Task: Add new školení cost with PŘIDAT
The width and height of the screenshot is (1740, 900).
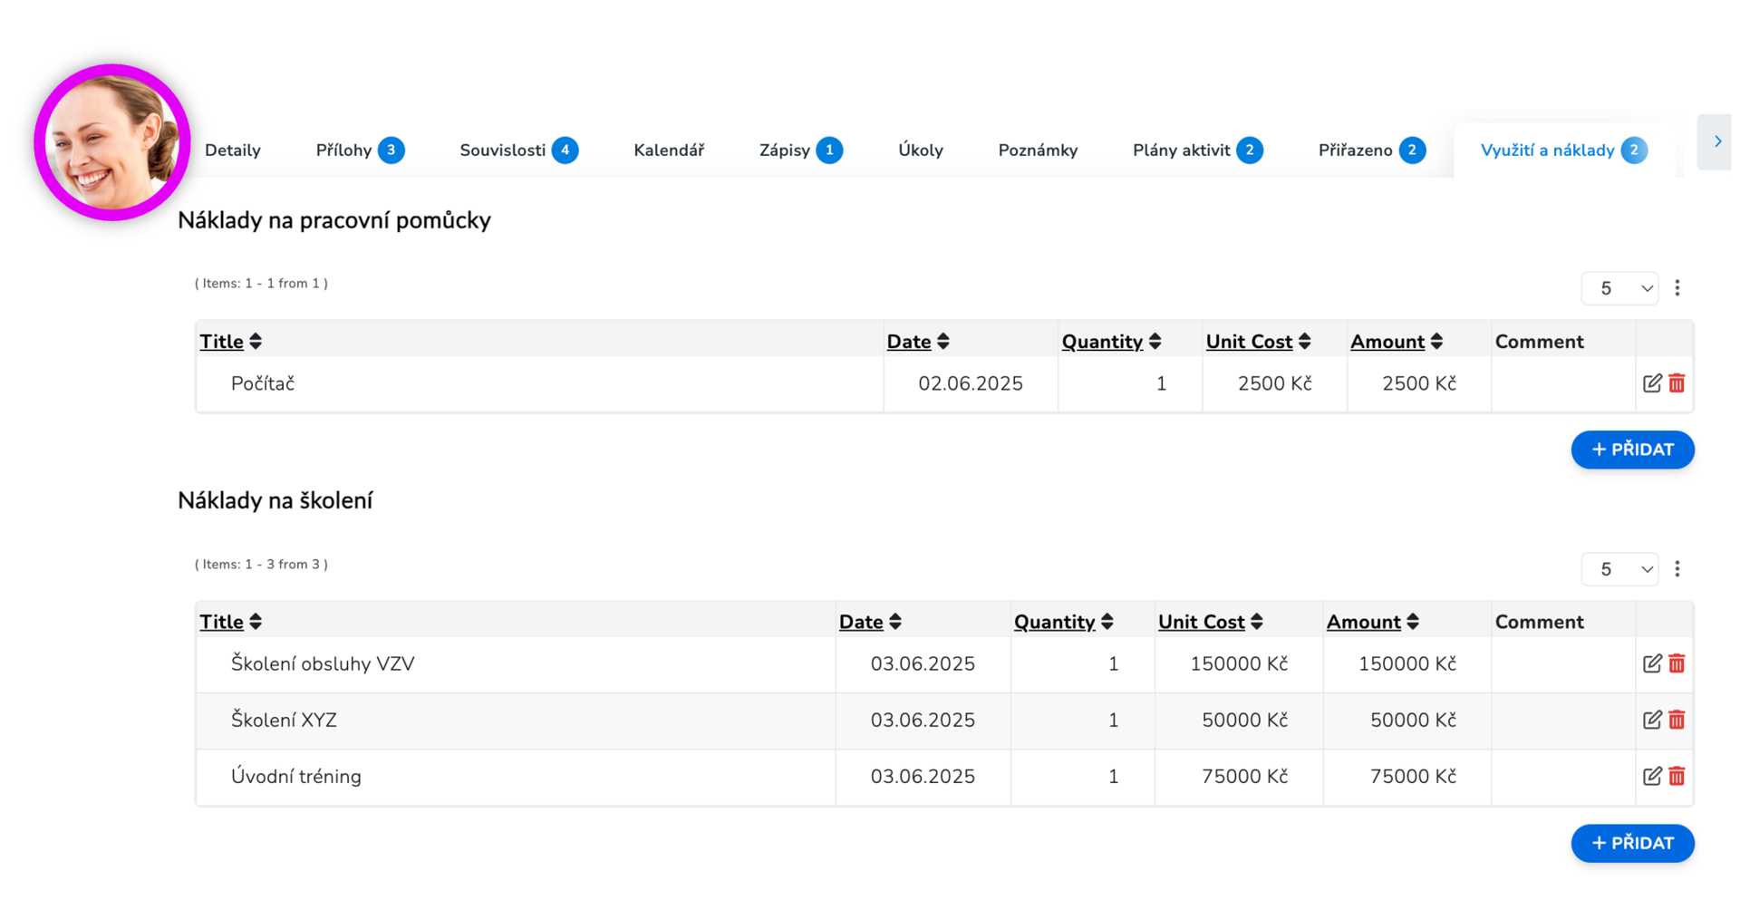Action: point(1632,843)
